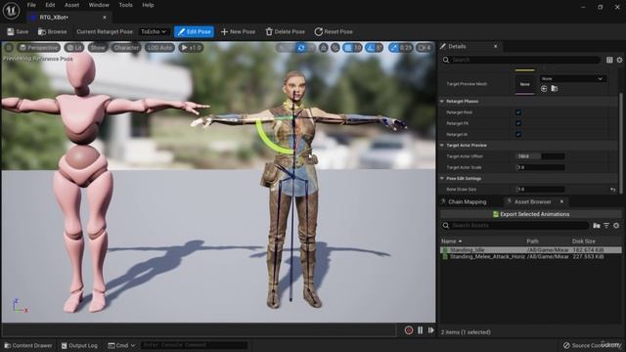Toggle Retarget IK checkbox
This screenshot has height=352, width=626.
518,135
